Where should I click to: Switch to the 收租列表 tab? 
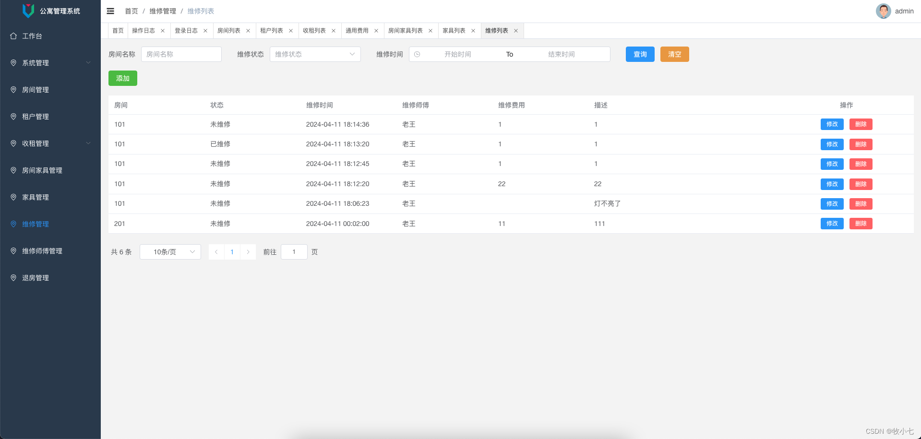(x=314, y=31)
